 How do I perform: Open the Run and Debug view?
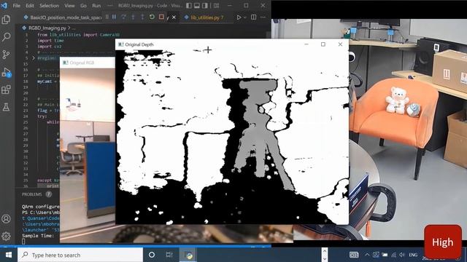pyautogui.click(x=6, y=72)
